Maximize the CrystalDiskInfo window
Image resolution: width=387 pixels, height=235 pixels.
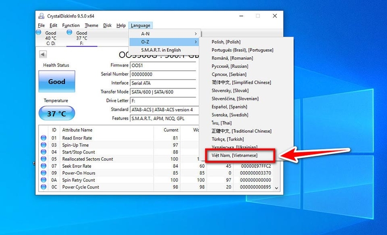(x=258, y=16)
